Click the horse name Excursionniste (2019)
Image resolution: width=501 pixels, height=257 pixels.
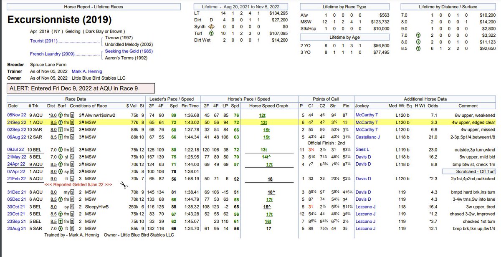pyautogui.click(x=59, y=20)
